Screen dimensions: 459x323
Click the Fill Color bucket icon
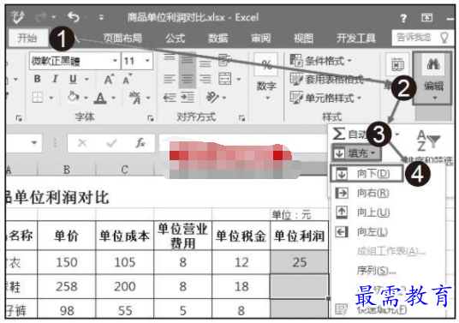(x=73, y=97)
